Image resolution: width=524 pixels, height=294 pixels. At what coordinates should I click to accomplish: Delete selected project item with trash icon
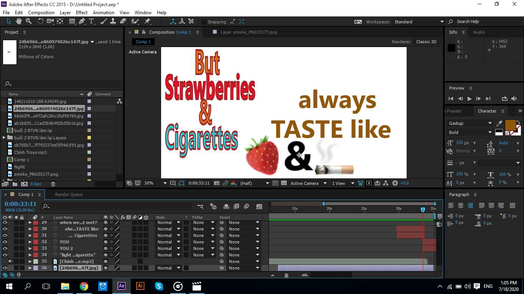(53, 184)
